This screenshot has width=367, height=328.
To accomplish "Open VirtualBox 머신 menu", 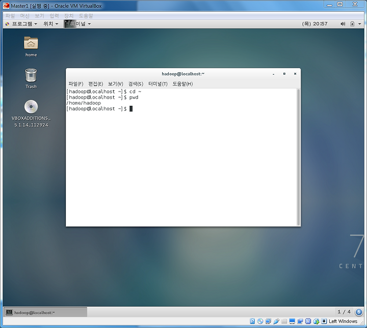I will tap(24, 16).
